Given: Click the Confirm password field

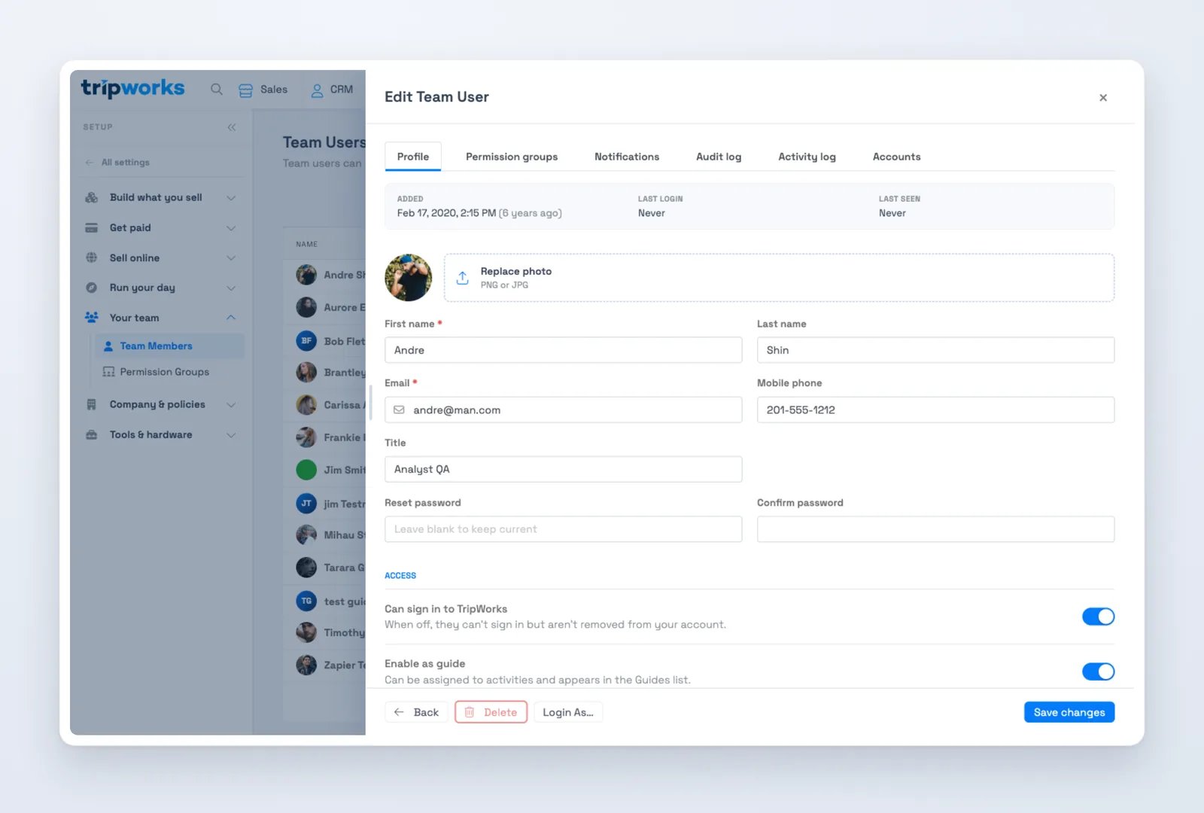Looking at the screenshot, I should (x=935, y=529).
